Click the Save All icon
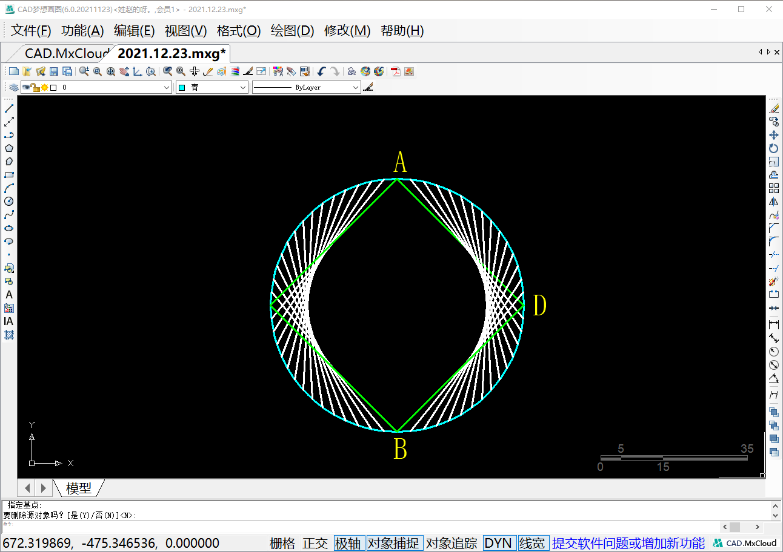This screenshot has width=783, height=552. tap(67, 71)
